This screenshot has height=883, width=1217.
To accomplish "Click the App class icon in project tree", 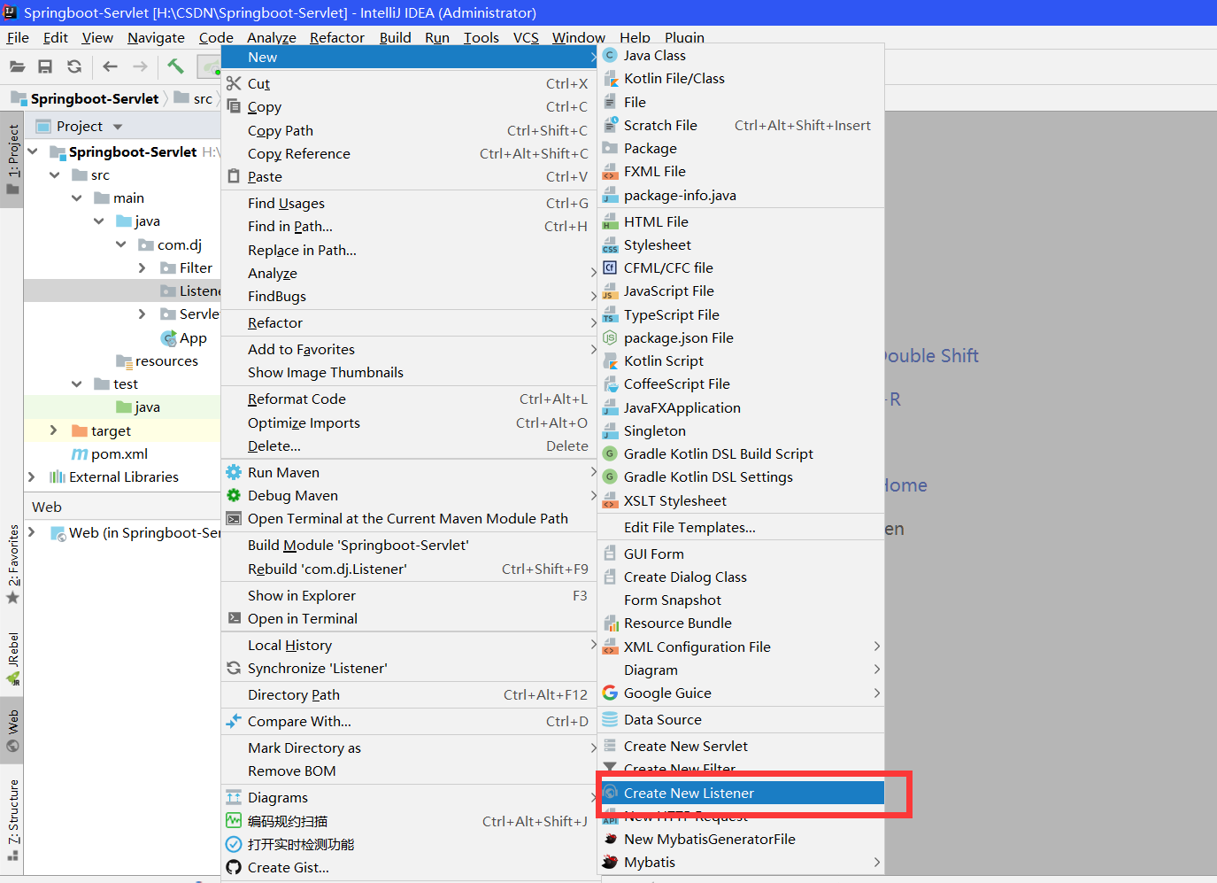I will pos(168,337).
